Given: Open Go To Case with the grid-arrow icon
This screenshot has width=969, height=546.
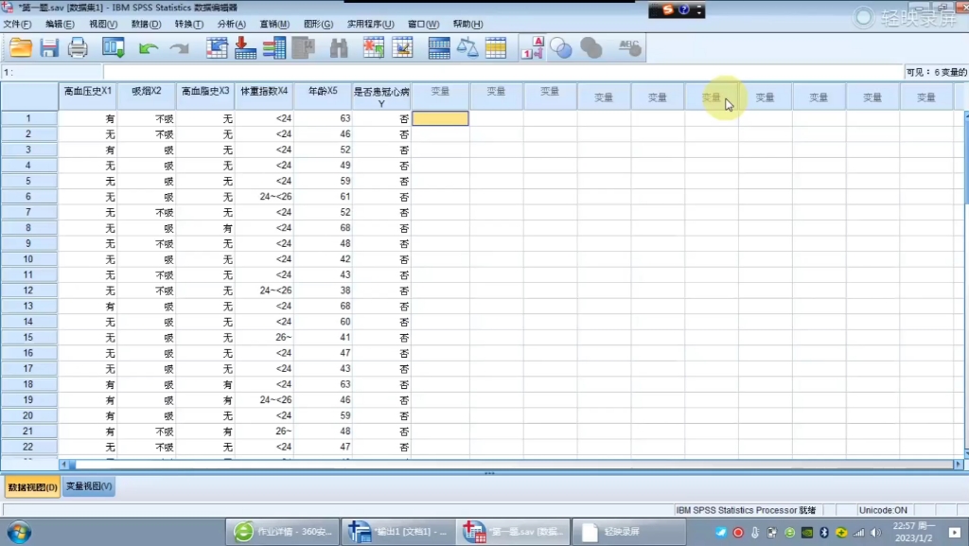Looking at the screenshot, I should [x=216, y=47].
